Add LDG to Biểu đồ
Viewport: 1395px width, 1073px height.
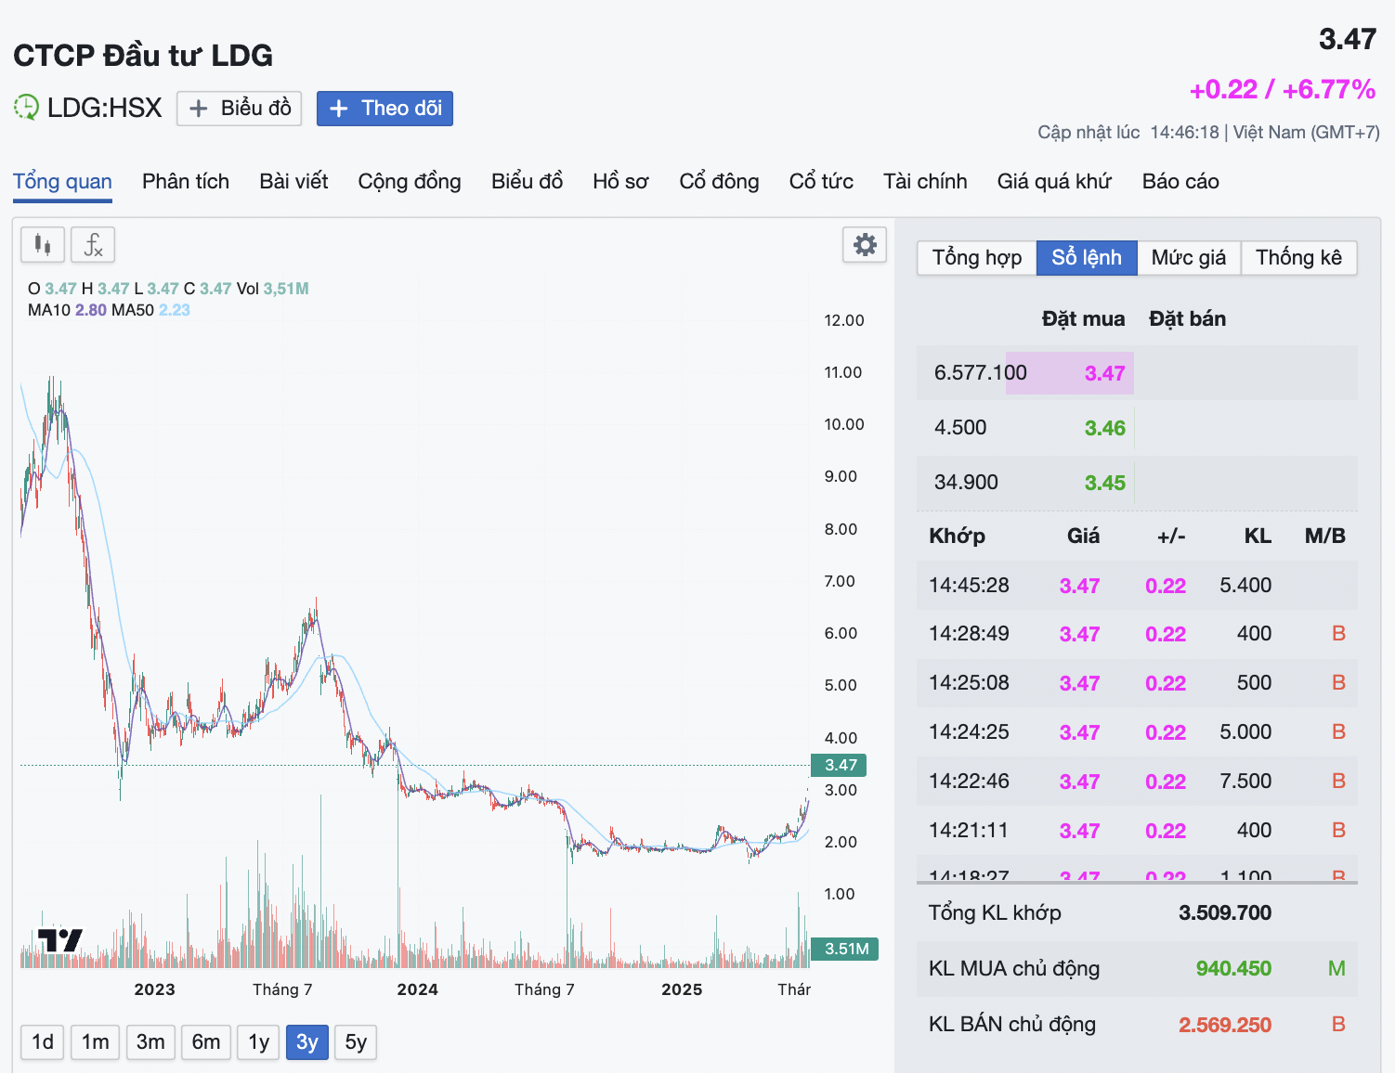[x=240, y=109]
